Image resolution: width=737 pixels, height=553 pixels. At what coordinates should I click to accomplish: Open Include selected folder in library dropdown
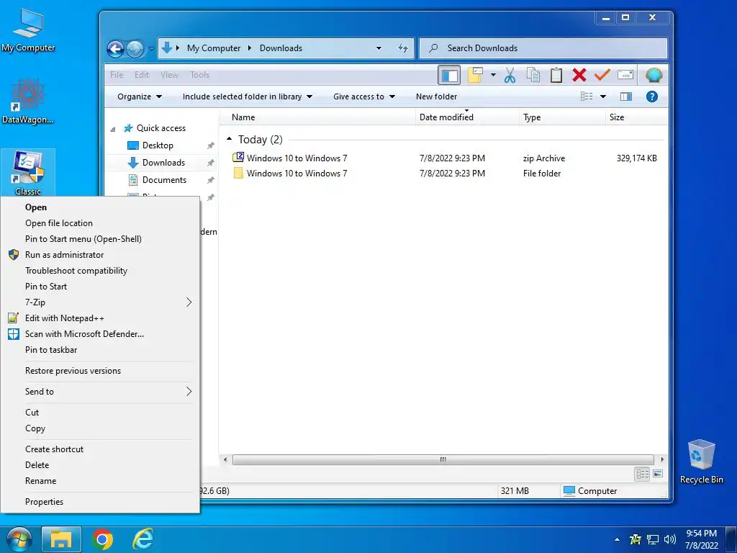point(248,96)
